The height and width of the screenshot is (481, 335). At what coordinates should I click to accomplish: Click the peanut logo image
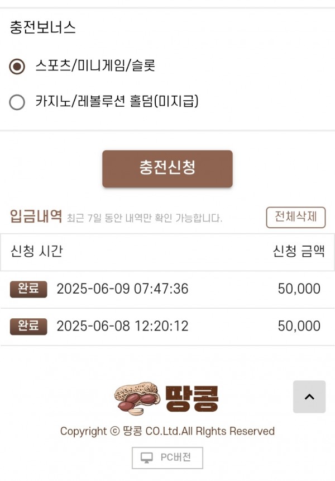pos(137,398)
